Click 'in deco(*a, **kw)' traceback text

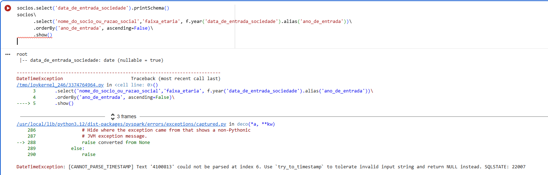coord(252,124)
